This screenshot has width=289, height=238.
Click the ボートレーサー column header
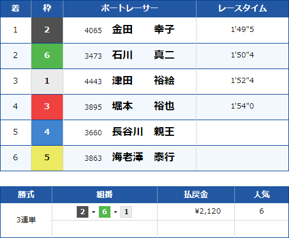tap(130, 9)
